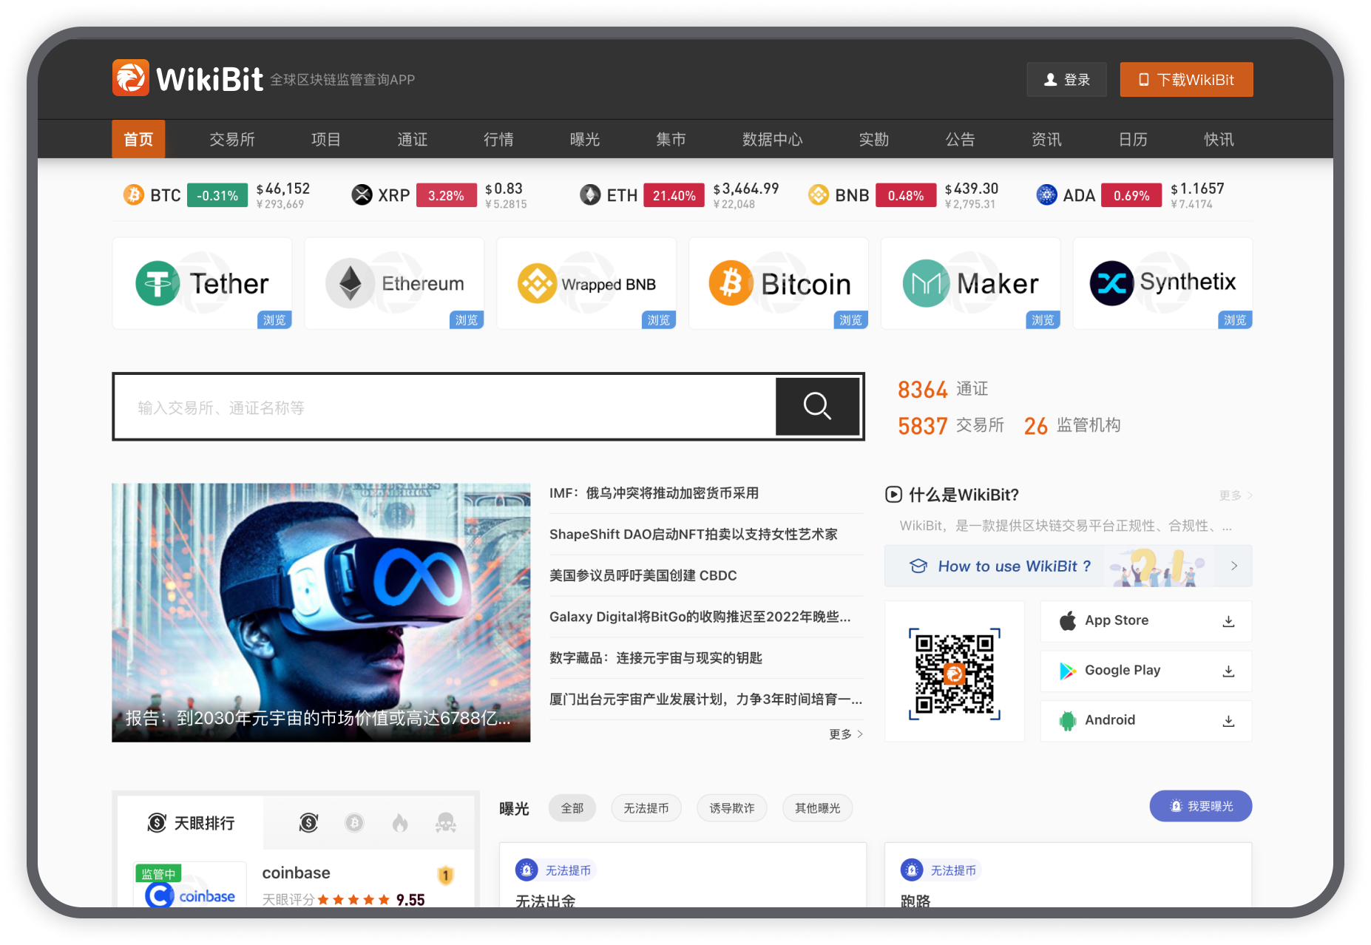Open 数字藏品 news headline
The image size is (1371, 945).
point(655,658)
